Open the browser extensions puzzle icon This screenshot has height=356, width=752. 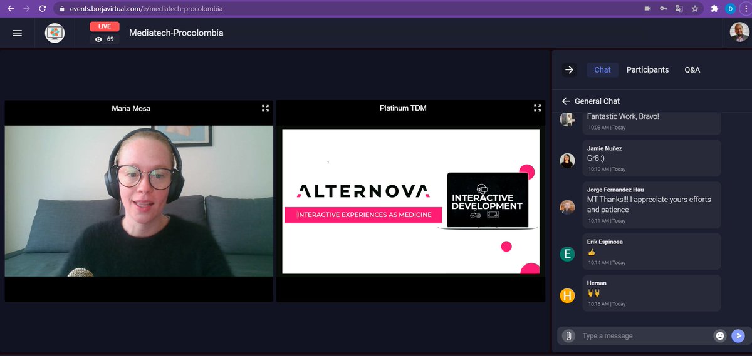coord(714,9)
